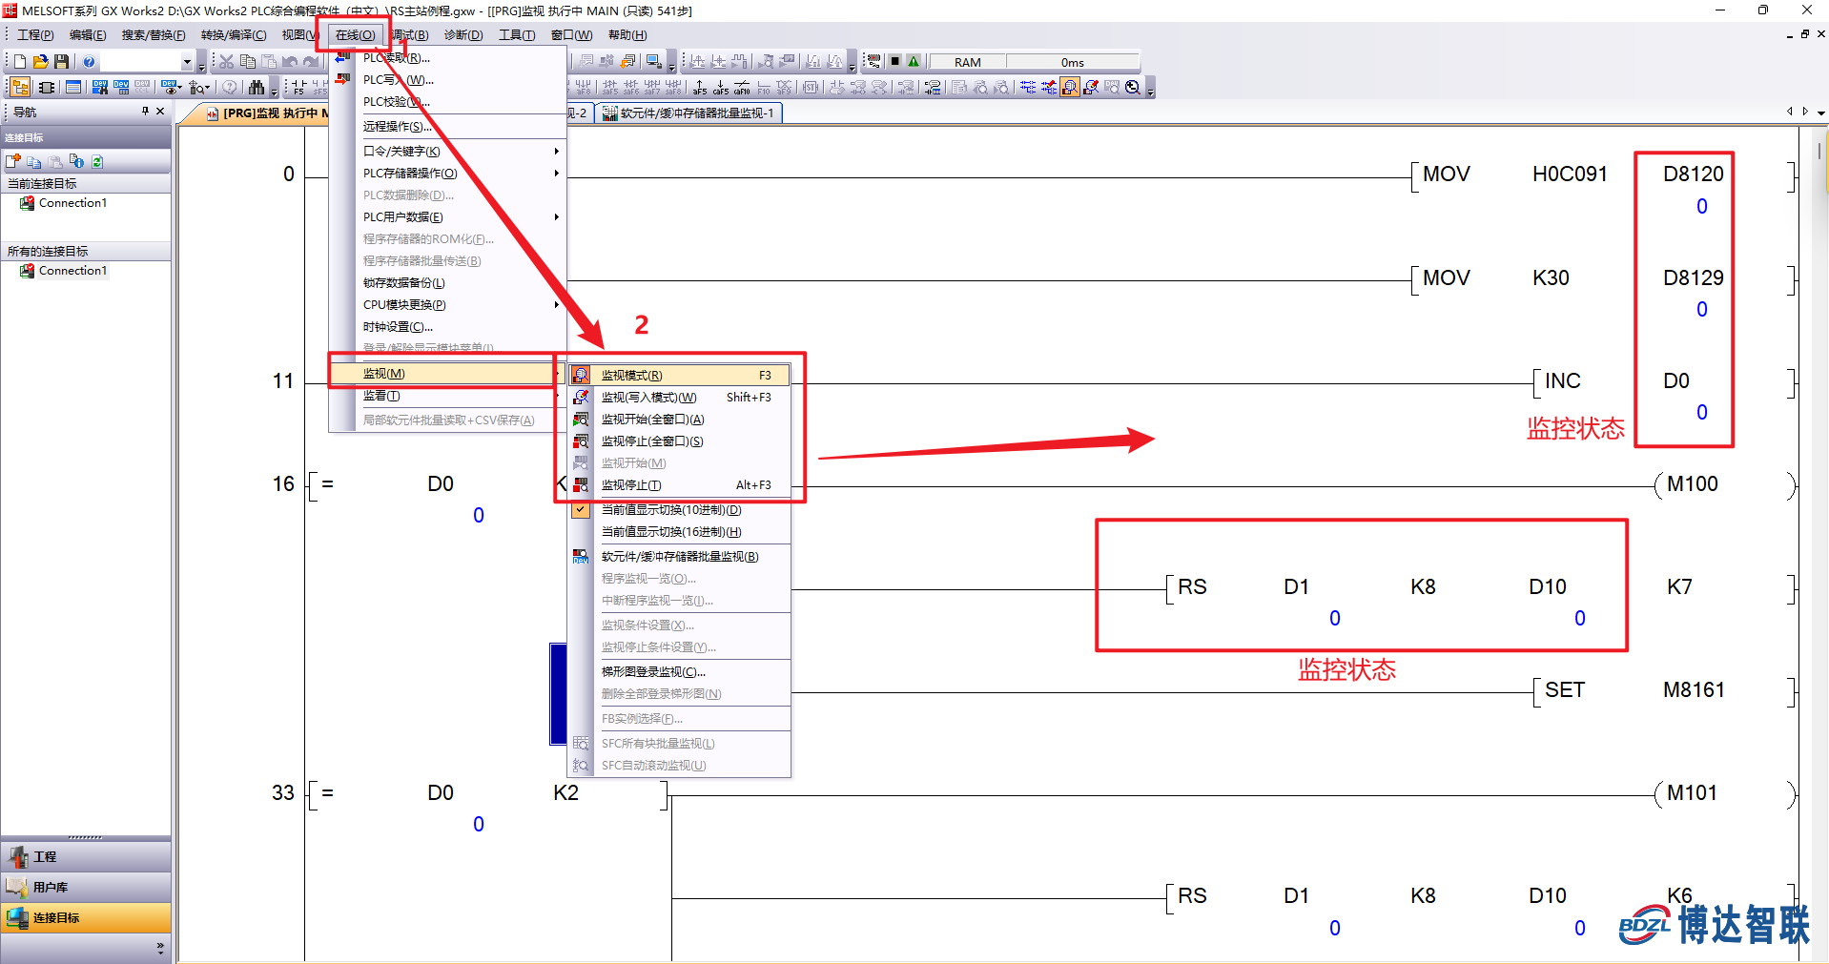Click the New project toolbar icon
The image size is (1829, 964).
point(20,62)
